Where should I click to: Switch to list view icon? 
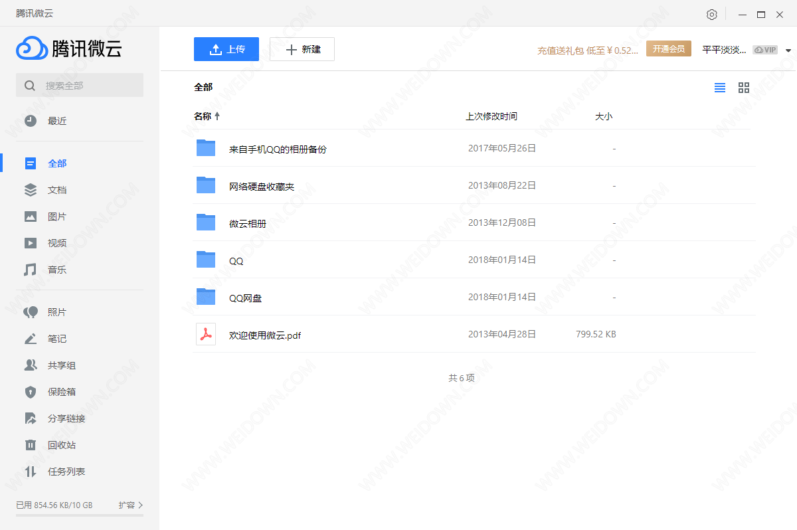point(720,88)
